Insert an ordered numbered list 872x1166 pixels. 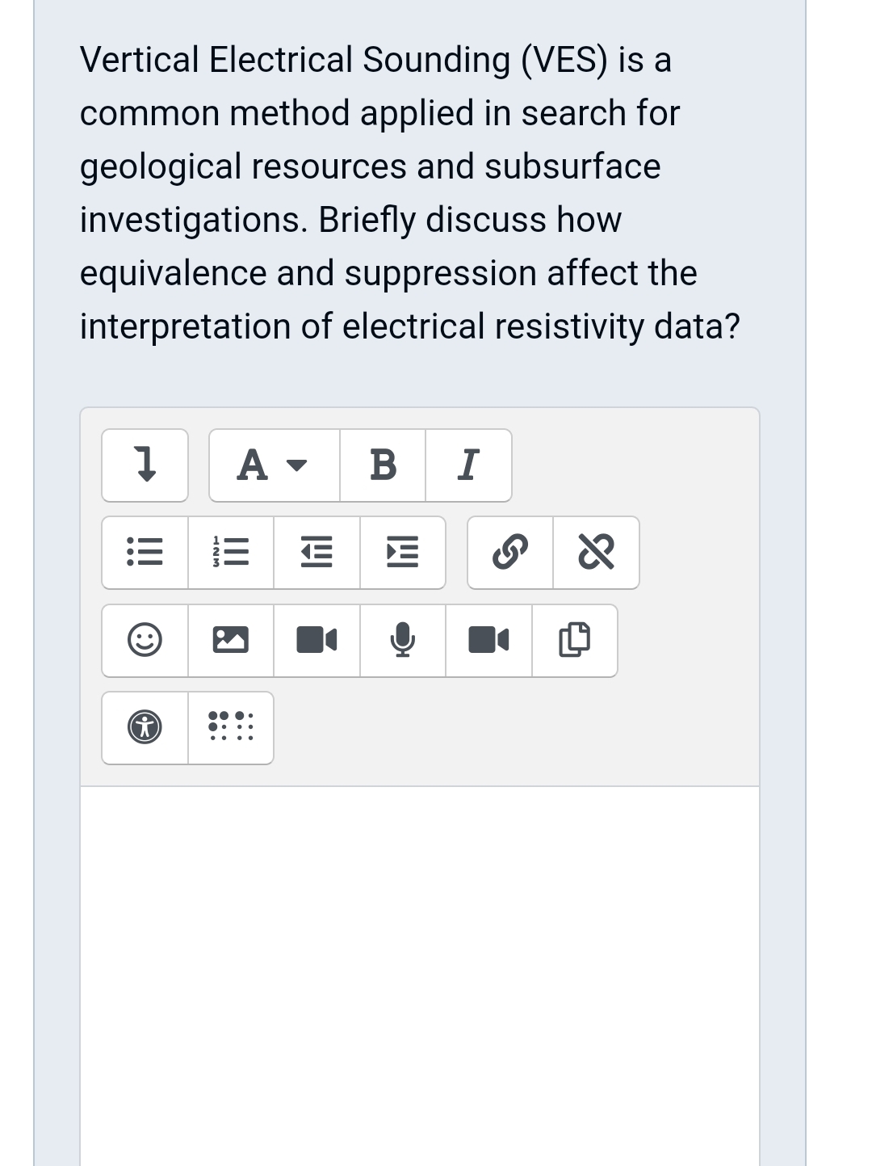[231, 553]
